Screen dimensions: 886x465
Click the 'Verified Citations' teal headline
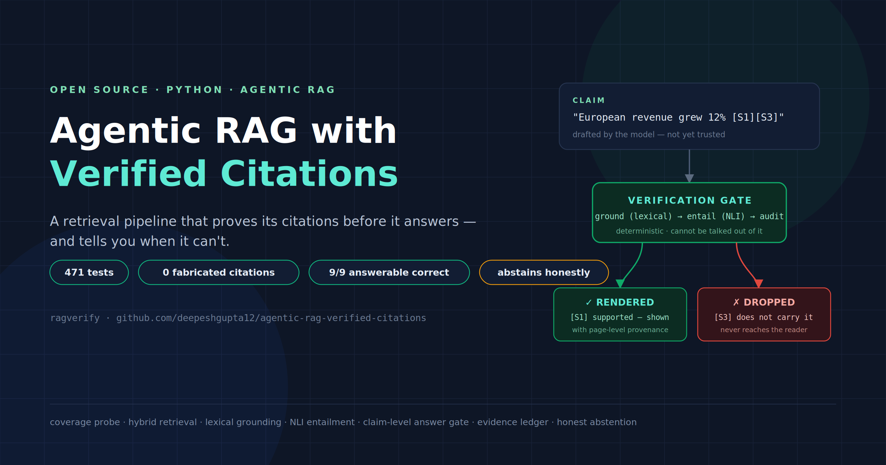click(x=224, y=174)
